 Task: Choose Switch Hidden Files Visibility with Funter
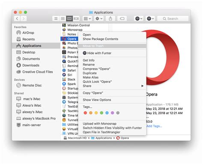tap(112, 128)
